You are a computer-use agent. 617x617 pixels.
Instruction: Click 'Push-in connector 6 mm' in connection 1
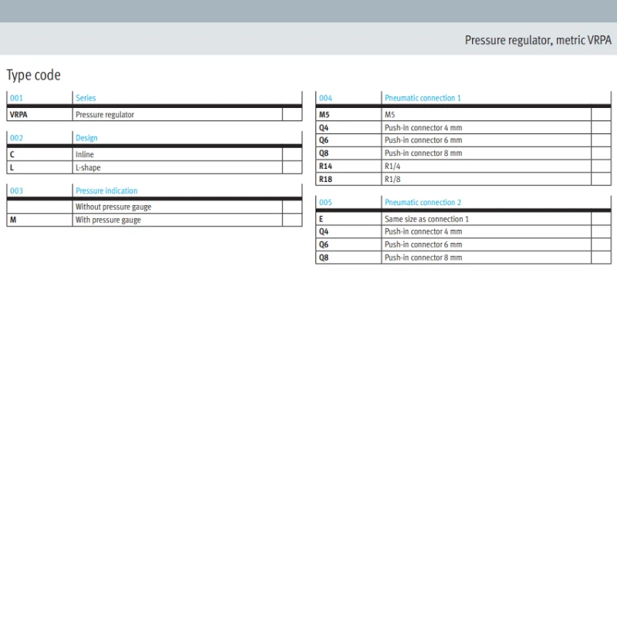pyautogui.click(x=423, y=140)
